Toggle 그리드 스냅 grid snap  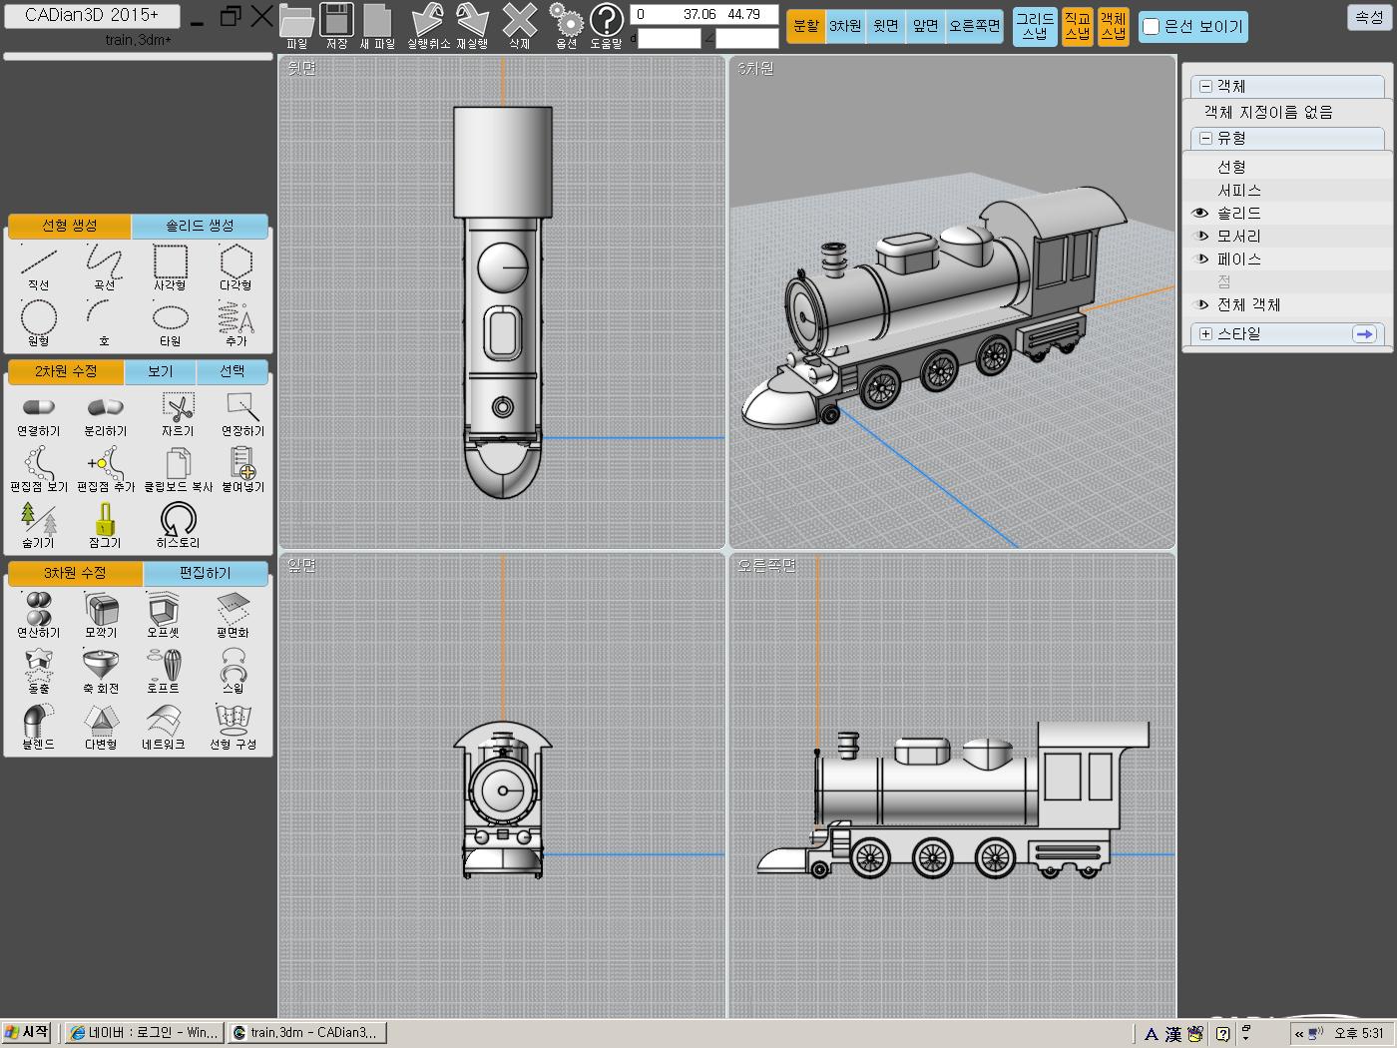[1035, 26]
